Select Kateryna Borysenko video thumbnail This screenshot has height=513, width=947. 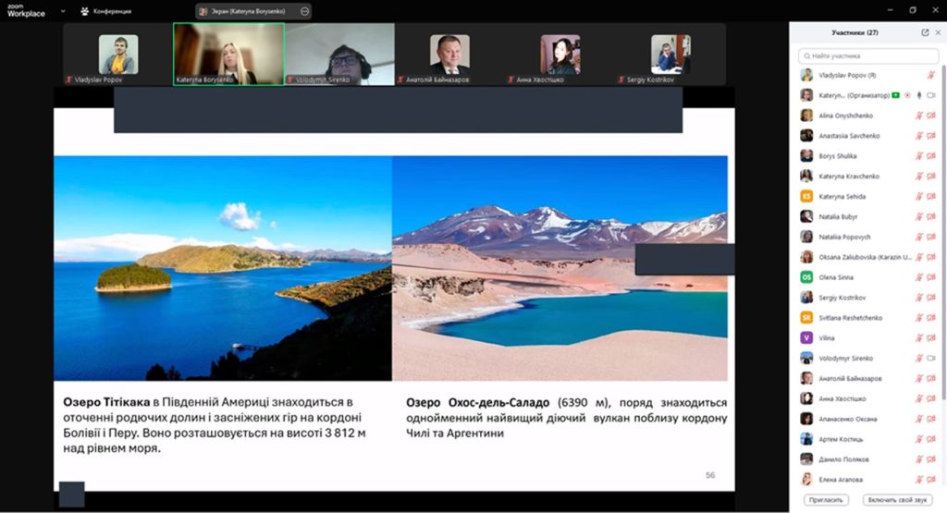228,54
